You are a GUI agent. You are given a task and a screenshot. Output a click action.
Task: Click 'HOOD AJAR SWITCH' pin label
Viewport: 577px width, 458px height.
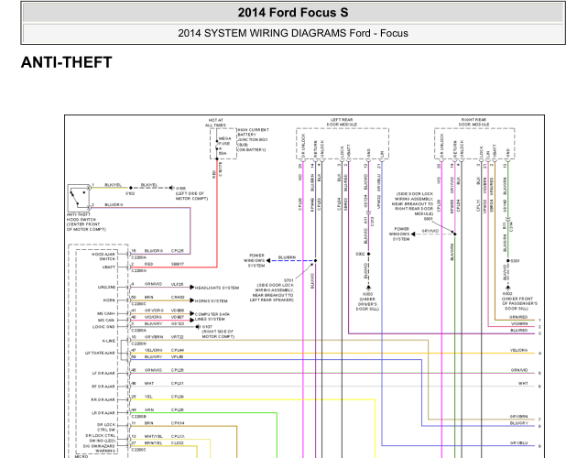tap(103, 256)
